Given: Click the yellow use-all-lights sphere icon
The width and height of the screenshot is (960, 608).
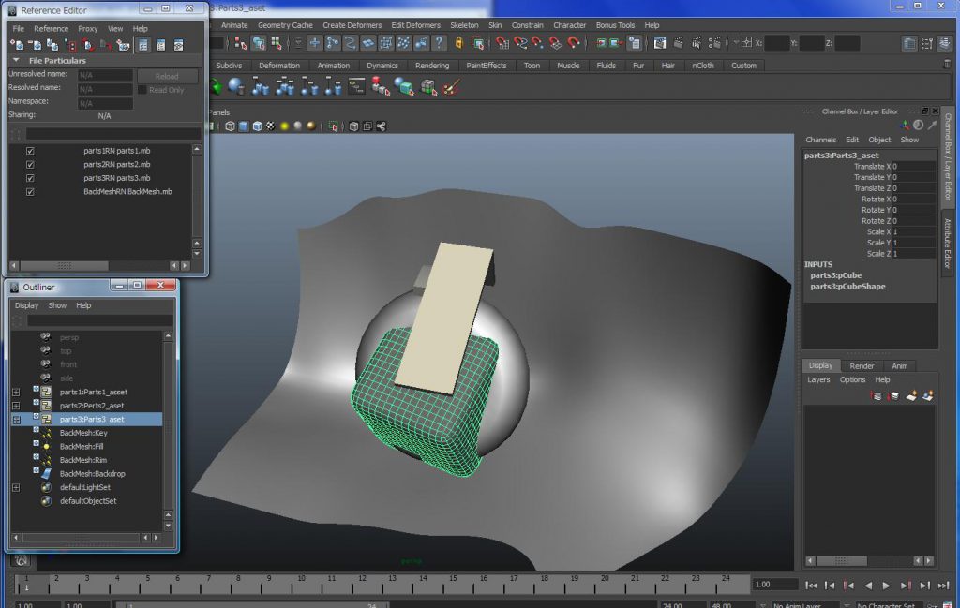Looking at the screenshot, I should (x=285, y=126).
